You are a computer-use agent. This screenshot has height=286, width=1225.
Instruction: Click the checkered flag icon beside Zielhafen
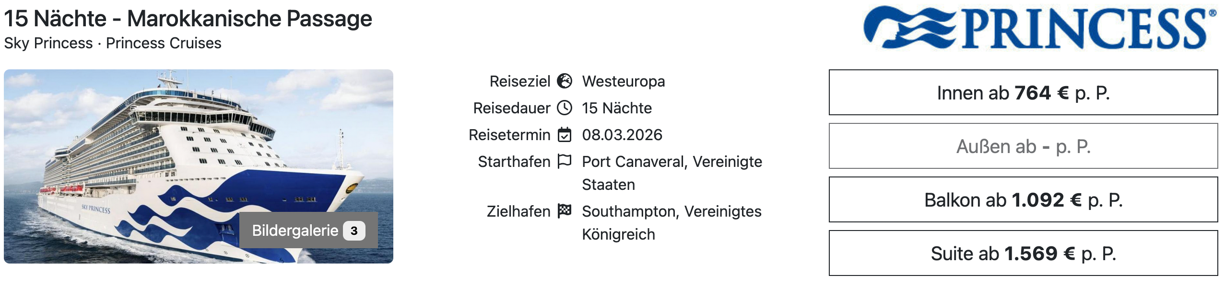[565, 210]
